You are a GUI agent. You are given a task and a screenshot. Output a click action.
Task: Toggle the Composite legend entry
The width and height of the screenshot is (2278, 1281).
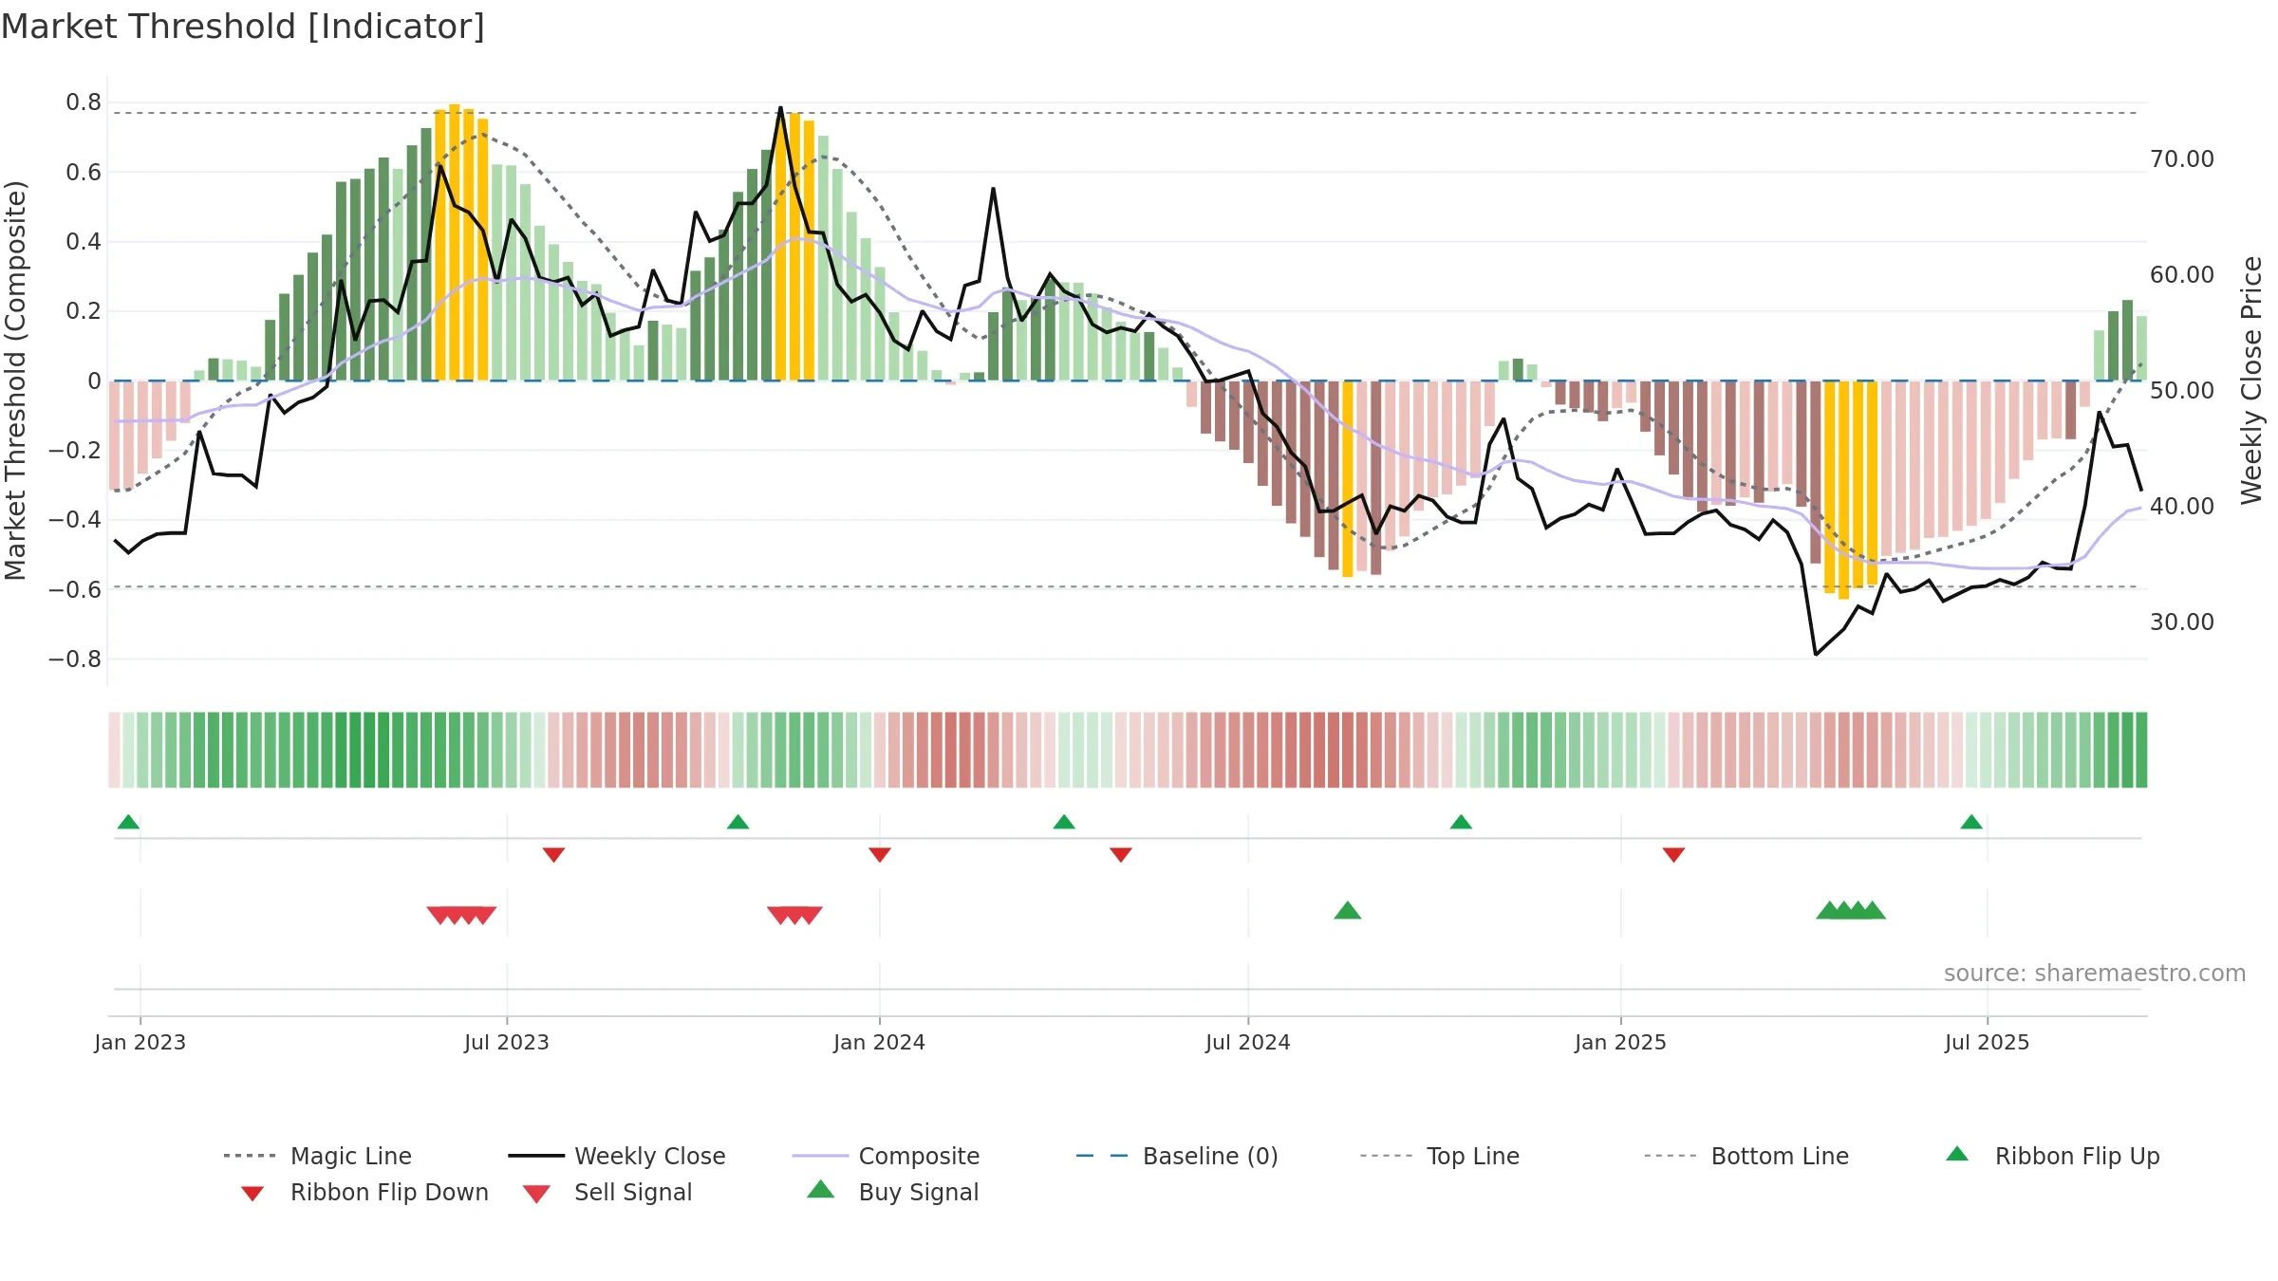(x=886, y=1156)
